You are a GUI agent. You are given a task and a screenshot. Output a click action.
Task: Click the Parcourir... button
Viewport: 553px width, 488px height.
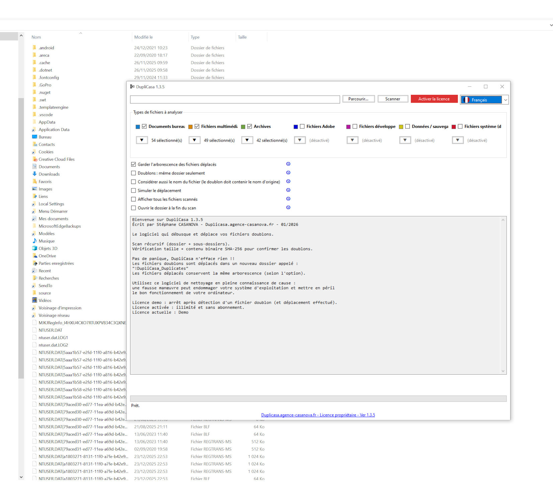[358, 99]
